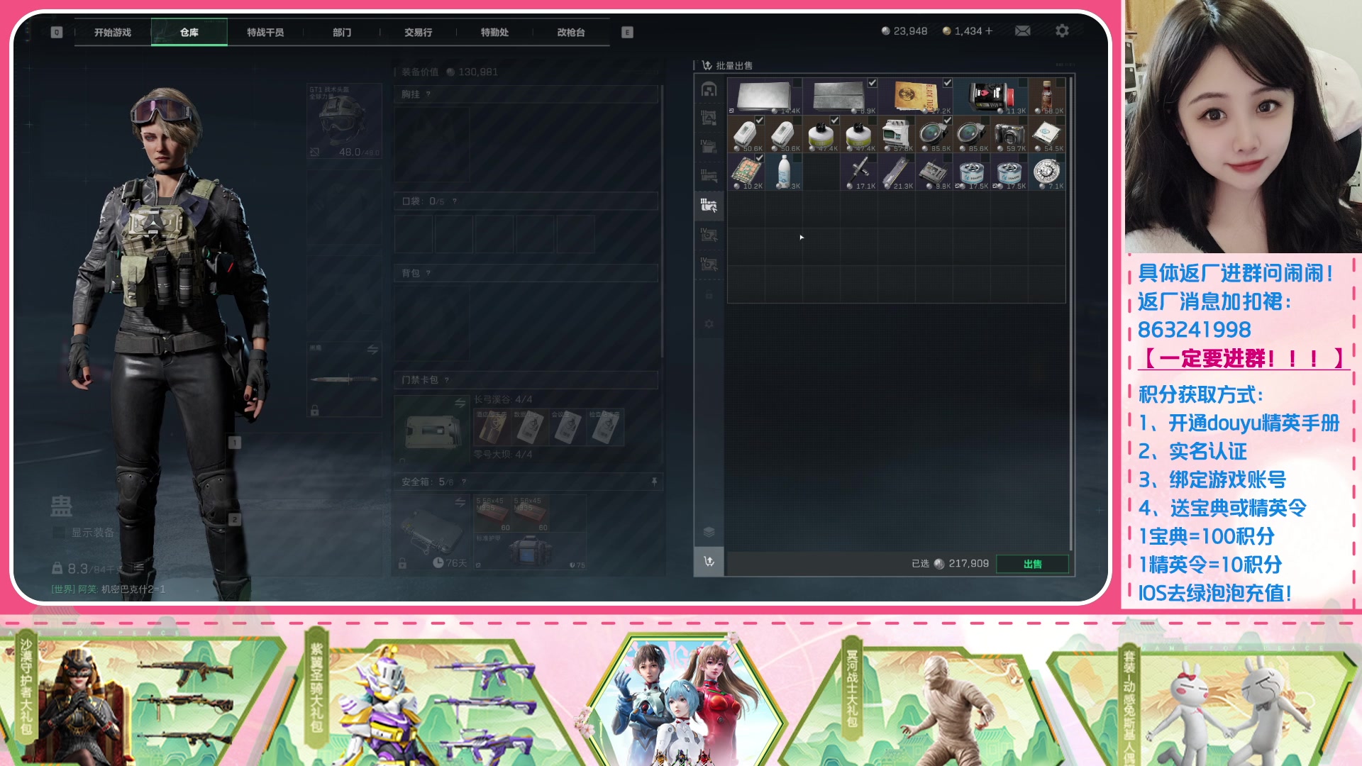Screen dimensions: 1362x766
Task: Click the E next-tab key icon
Action: coord(627,32)
